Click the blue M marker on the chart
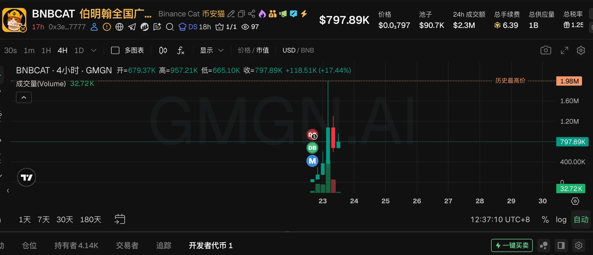Screen dimensions: 593x255 [312, 161]
